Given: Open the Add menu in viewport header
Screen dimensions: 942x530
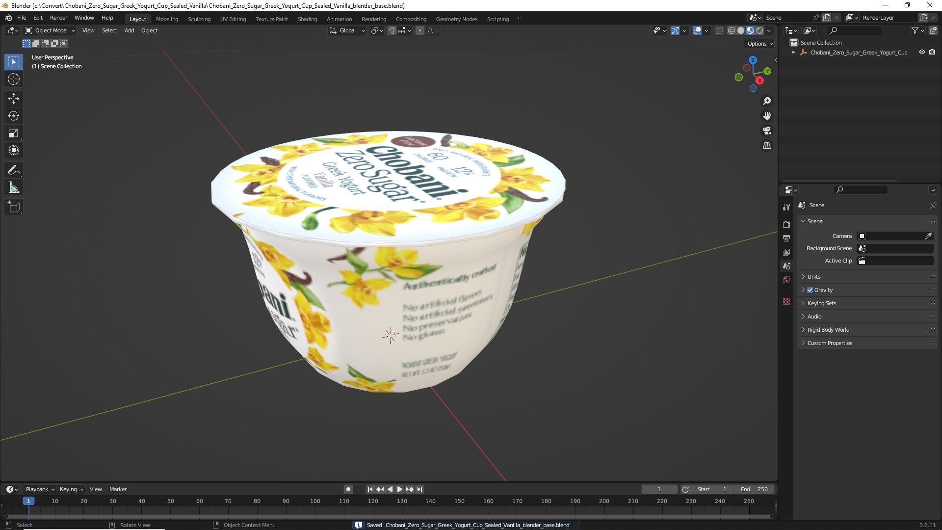Looking at the screenshot, I should [x=129, y=30].
